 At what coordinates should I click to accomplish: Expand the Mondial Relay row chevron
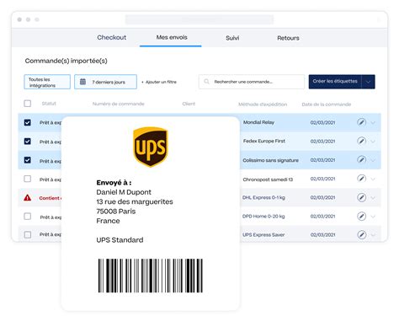(x=373, y=123)
